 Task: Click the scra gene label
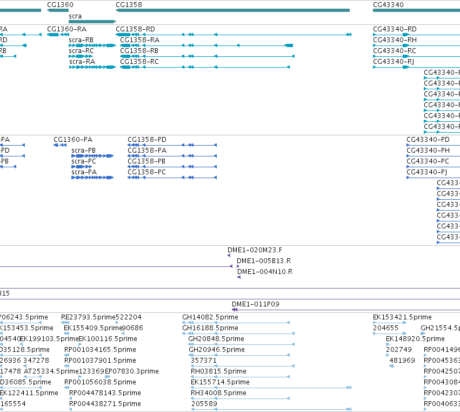click(x=75, y=16)
